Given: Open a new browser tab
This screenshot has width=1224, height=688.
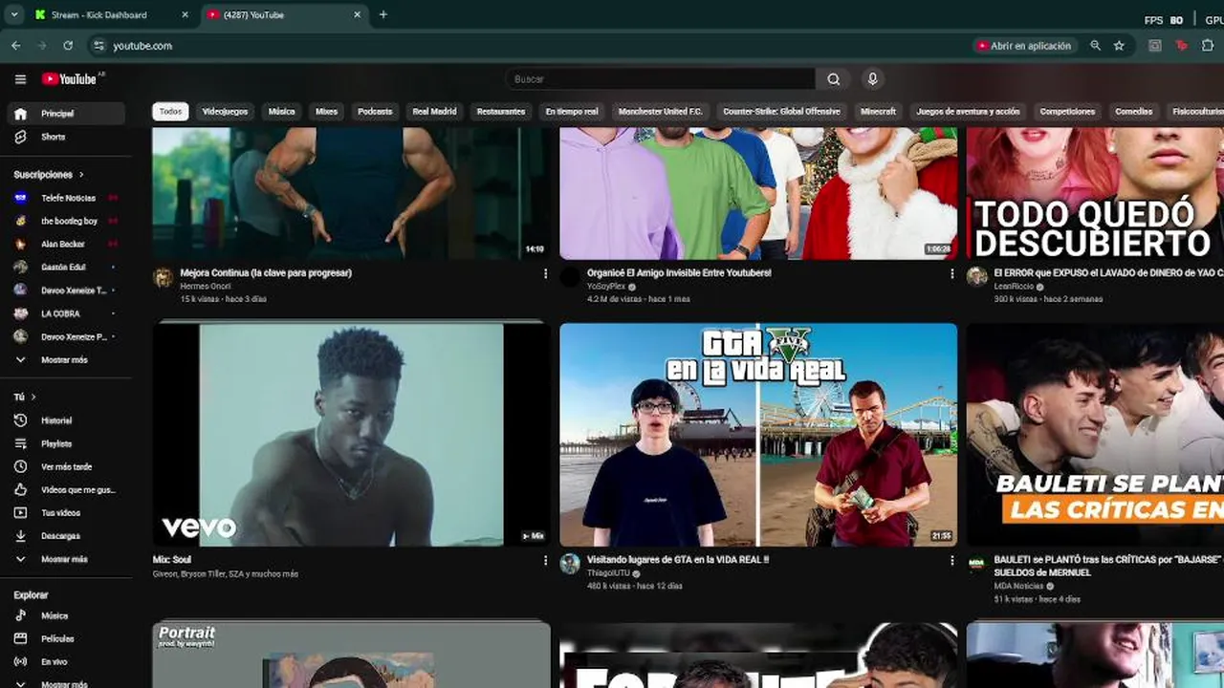Looking at the screenshot, I should pyautogui.click(x=383, y=14).
